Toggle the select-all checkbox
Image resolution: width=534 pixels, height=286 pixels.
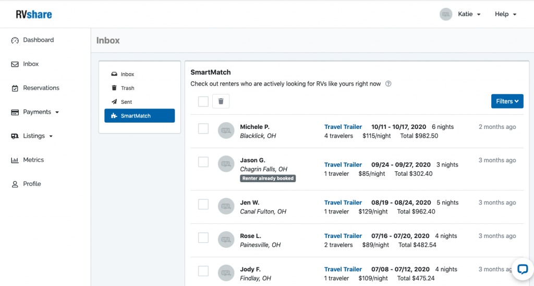(203, 101)
